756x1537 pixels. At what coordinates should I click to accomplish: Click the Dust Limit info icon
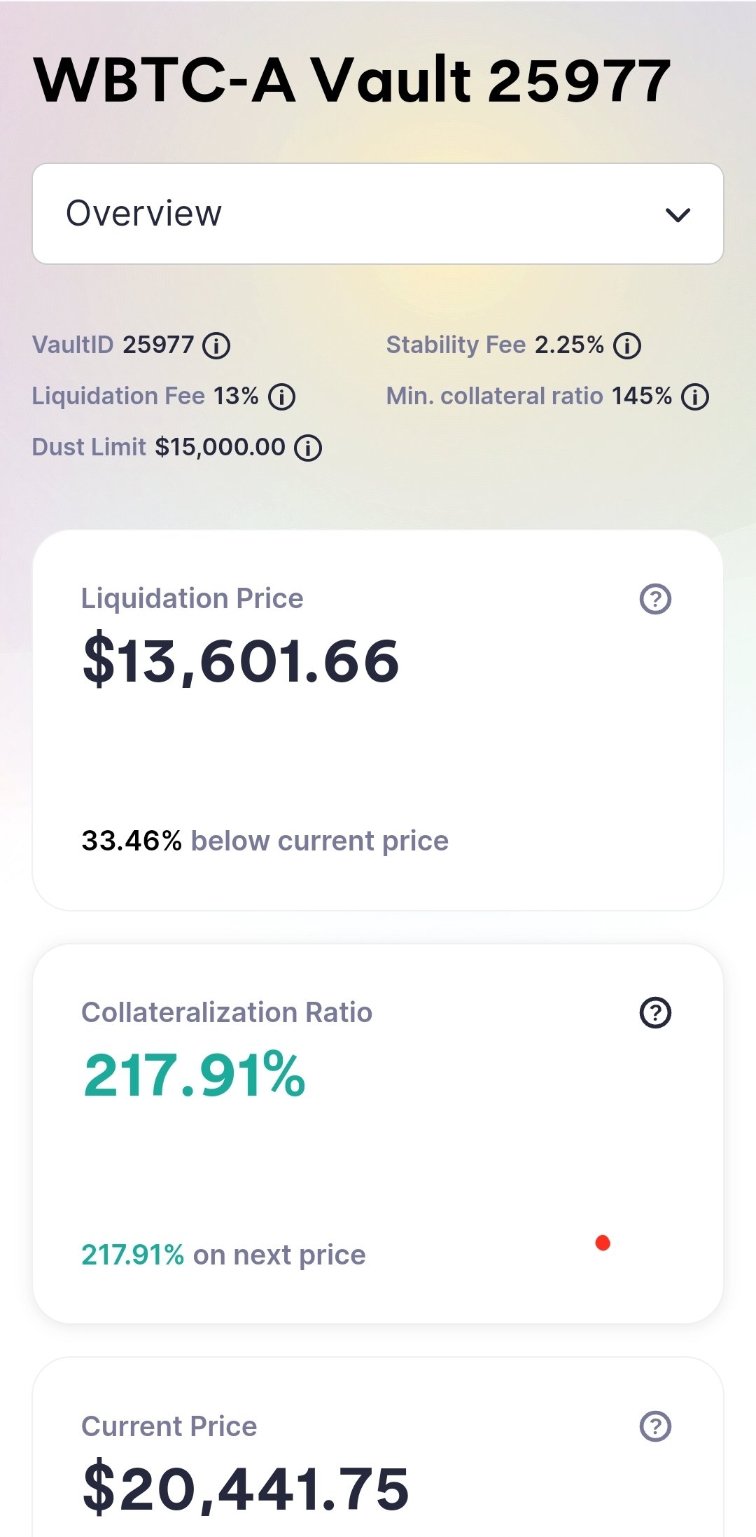(307, 448)
